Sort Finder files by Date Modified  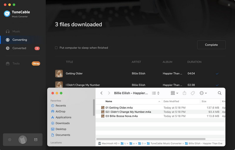click(171, 101)
